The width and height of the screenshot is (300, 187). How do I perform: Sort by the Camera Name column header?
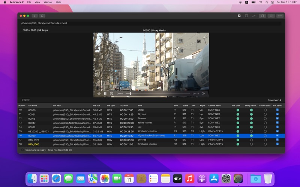point(214,105)
